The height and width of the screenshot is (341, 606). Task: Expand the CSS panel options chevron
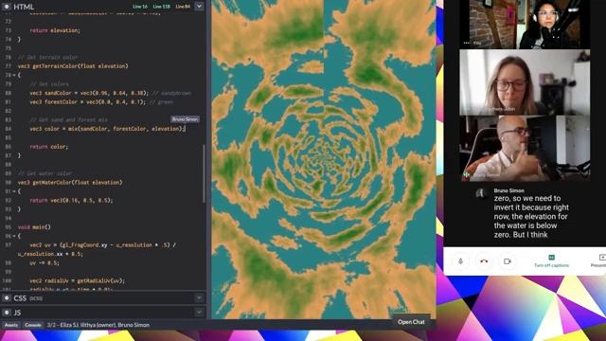click(x=199, y=298)
